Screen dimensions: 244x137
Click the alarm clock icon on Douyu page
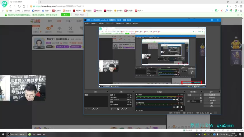click(x=70, y=28)
